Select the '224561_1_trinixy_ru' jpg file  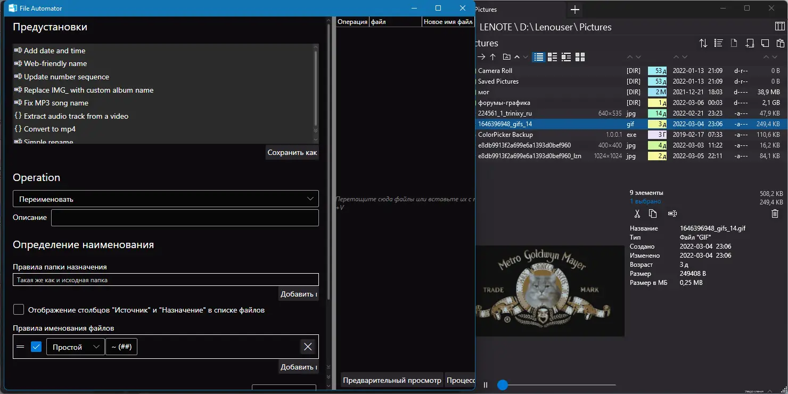coord(630,113)
